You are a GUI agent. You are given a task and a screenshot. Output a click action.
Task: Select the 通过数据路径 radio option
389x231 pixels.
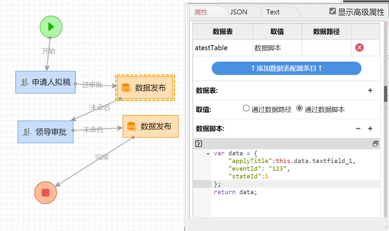click(x=246, y=108)
